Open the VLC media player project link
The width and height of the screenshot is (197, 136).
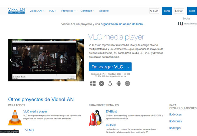click(x=35, y=112)
